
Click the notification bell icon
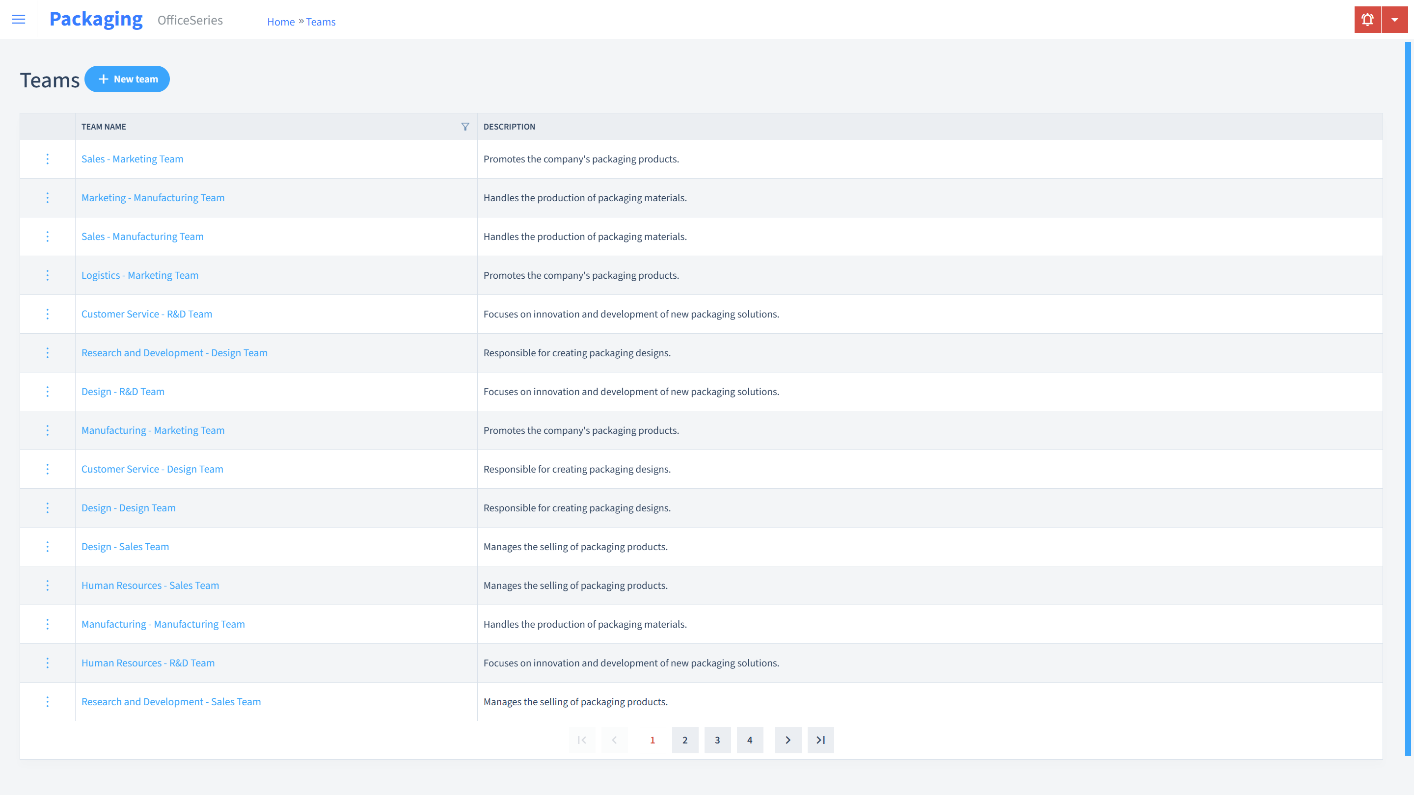[x=1367, y=20]
